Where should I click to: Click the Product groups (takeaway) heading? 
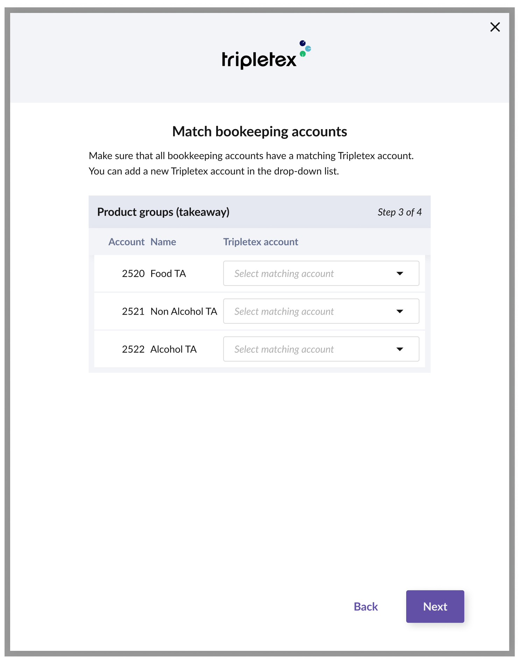(163, 212)
